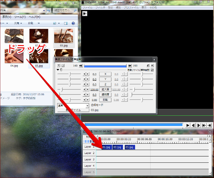Click the forward arrow next to frame 190
The height and width of the screenshot is (178, 214).
pyautogui.click(x=130, y=66)
